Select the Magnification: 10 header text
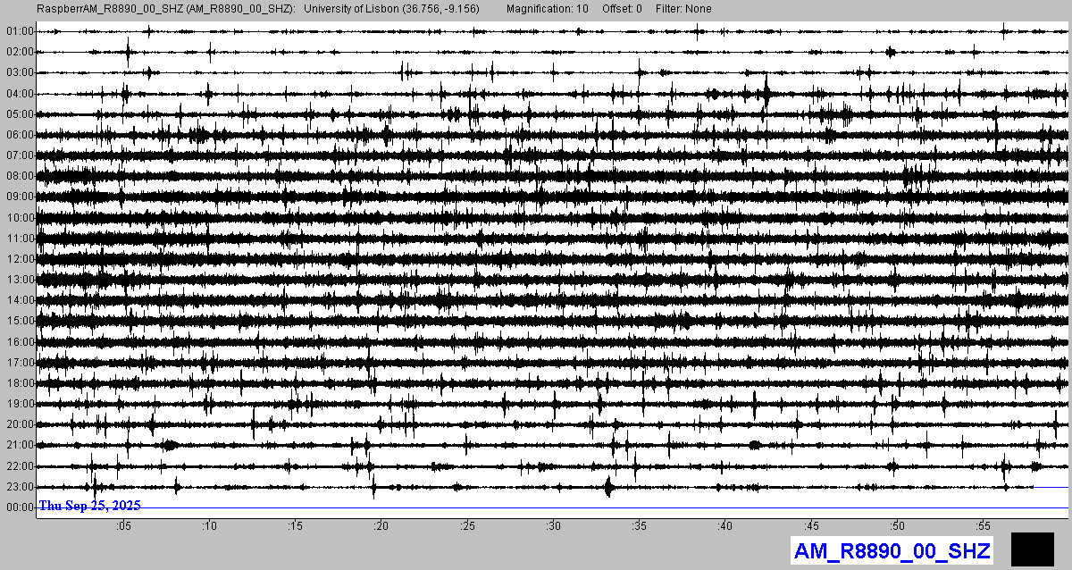The height and width of the screenshot is (570, 1072). (x=547, y=9)
